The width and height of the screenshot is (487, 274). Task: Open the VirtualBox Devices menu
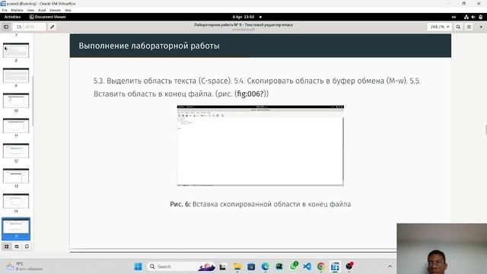[55, 10]
